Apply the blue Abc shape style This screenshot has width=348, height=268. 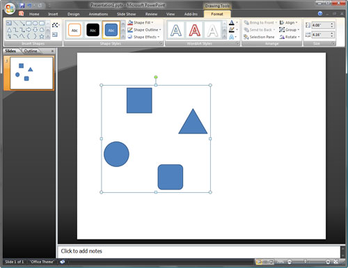point(111,30)
